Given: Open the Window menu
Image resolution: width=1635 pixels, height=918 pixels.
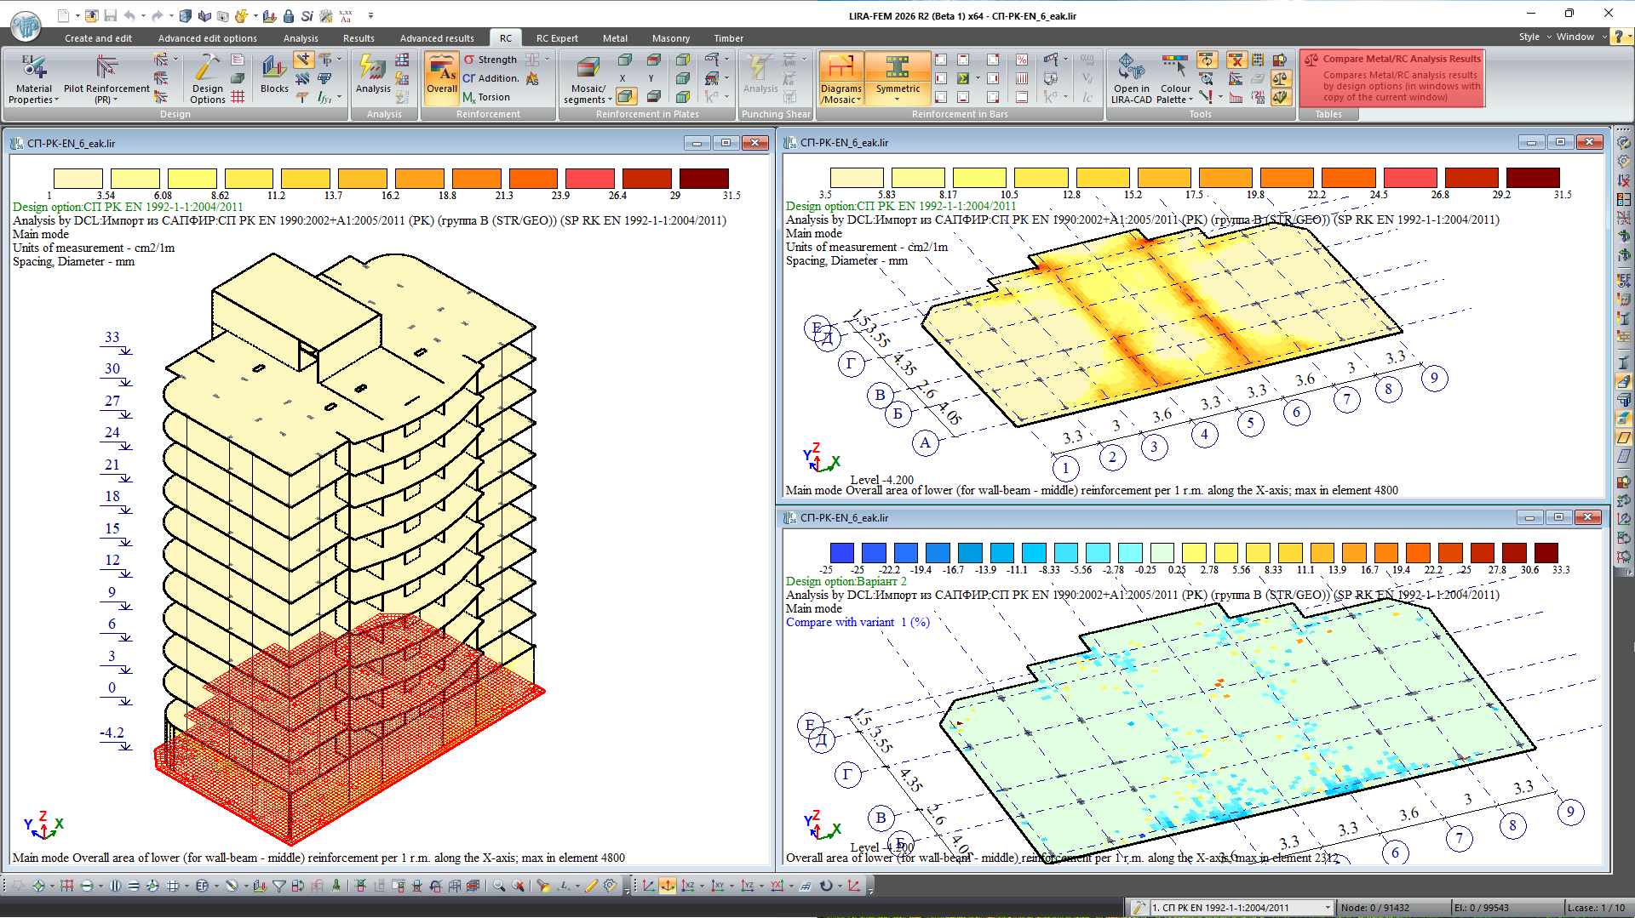Looking at the screenshot, I should [x=1575, y=37].
